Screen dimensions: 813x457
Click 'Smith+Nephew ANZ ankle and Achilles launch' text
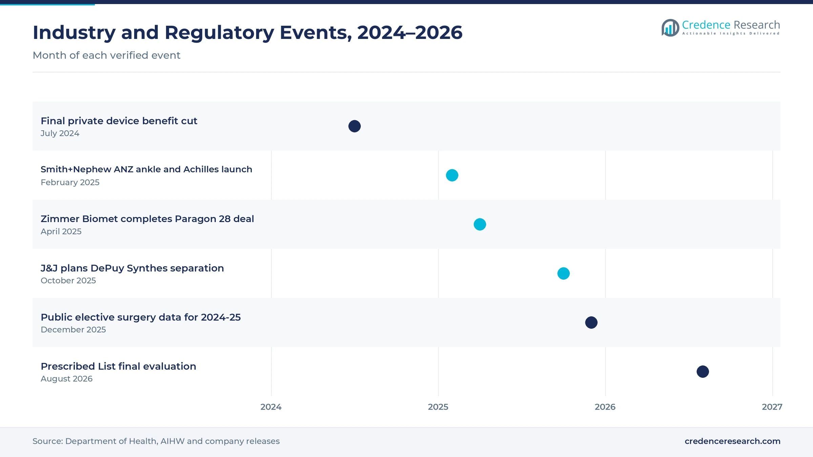[146, 169]
